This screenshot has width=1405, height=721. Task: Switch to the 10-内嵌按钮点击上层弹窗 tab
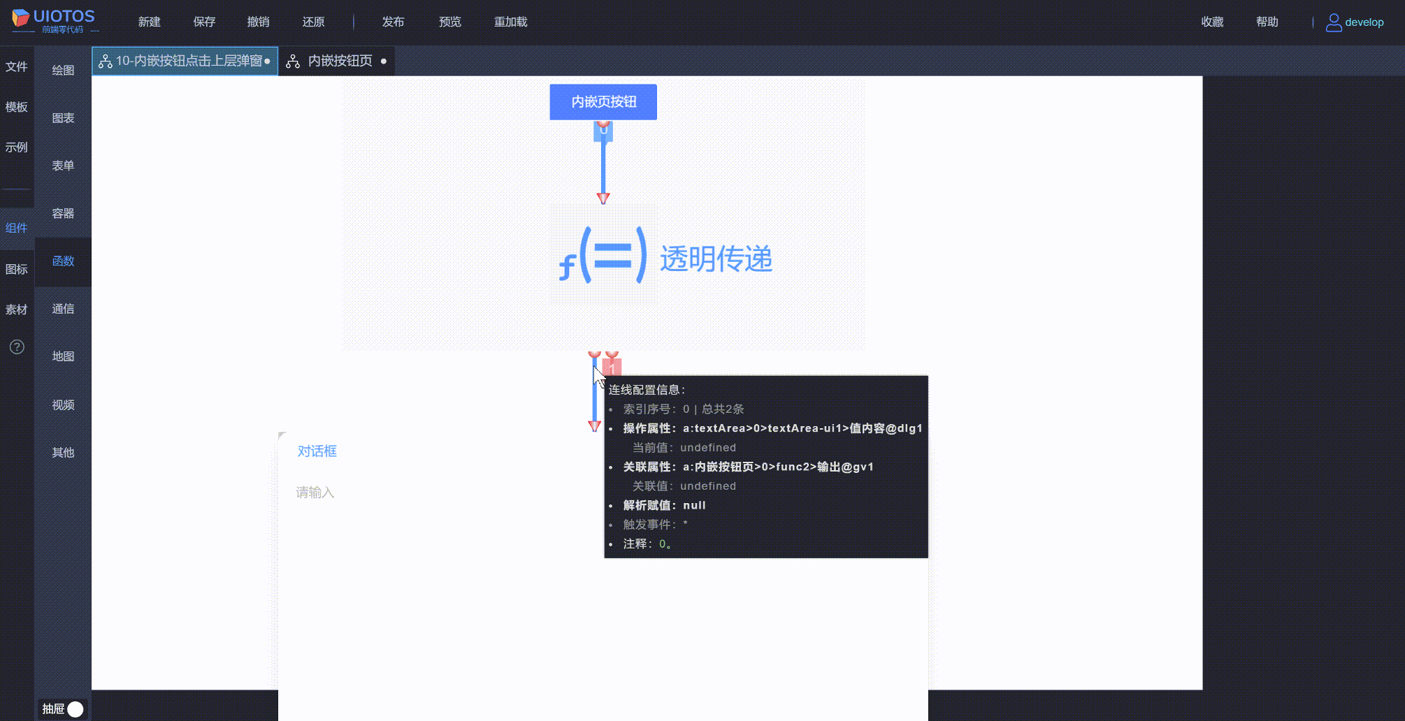(184, 61)
